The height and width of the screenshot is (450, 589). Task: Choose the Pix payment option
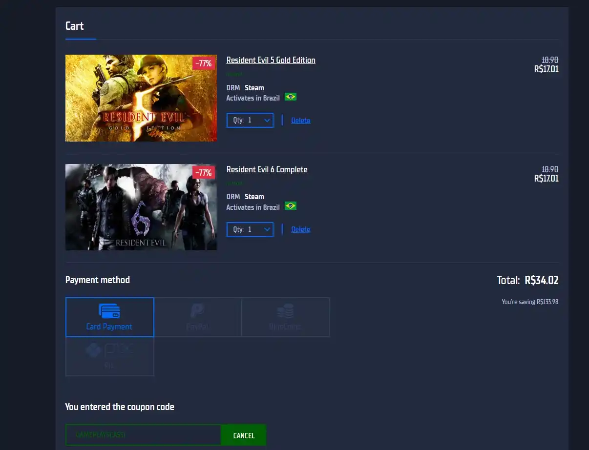(110, 357)
